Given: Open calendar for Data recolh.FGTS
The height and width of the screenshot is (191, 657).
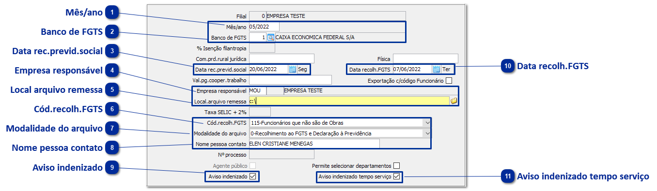Looking at the screenshot, I should [x=437, y=69].
